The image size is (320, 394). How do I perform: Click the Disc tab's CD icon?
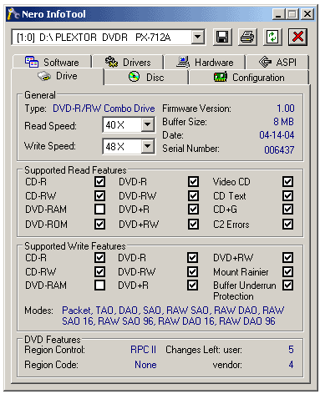point(134,77)
